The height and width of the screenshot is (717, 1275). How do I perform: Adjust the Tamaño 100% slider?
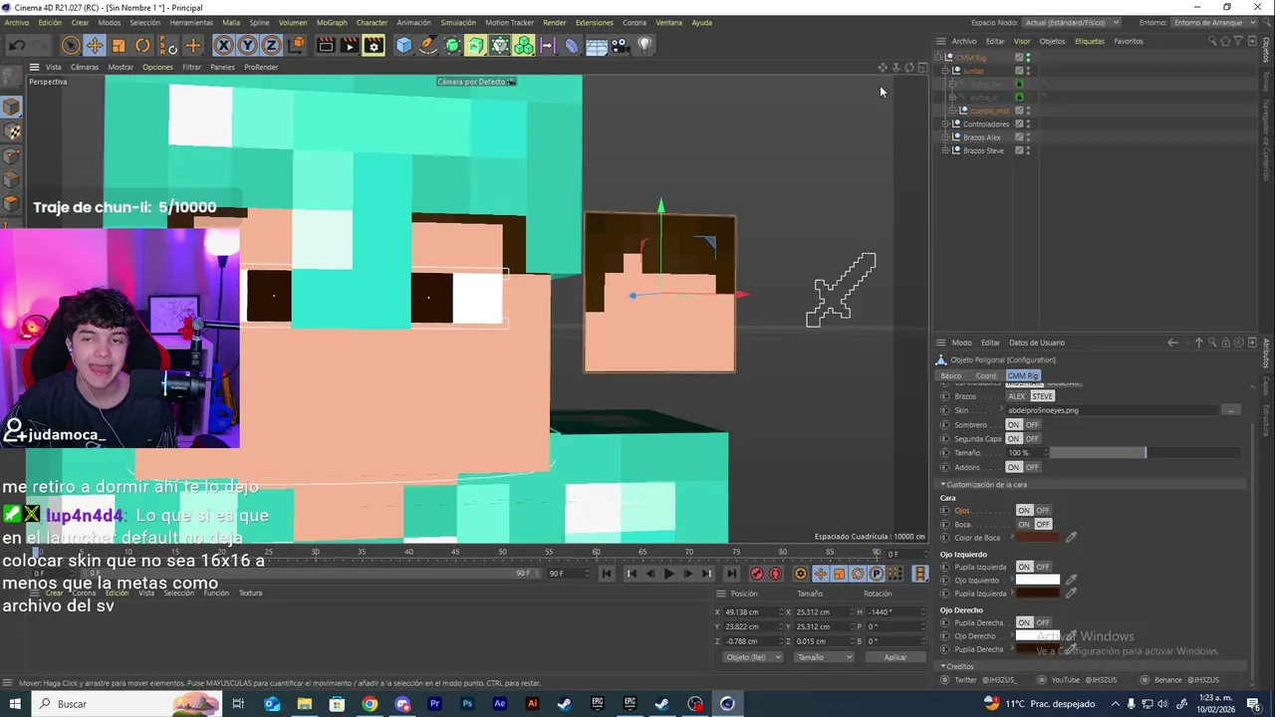1144,453
